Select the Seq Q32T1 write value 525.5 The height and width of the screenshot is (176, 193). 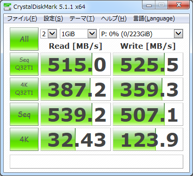148,64
